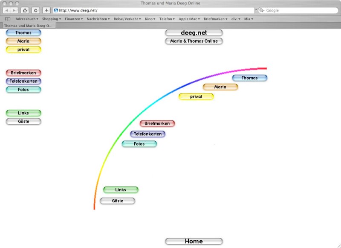Click into the URL address field
Image resolution: width=341 pixels, height=248 pixels.
click(x=153, y=10)
